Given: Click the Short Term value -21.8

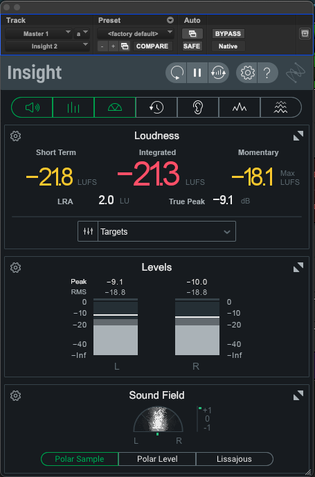Looking at the screenshot, I should 49,177.
